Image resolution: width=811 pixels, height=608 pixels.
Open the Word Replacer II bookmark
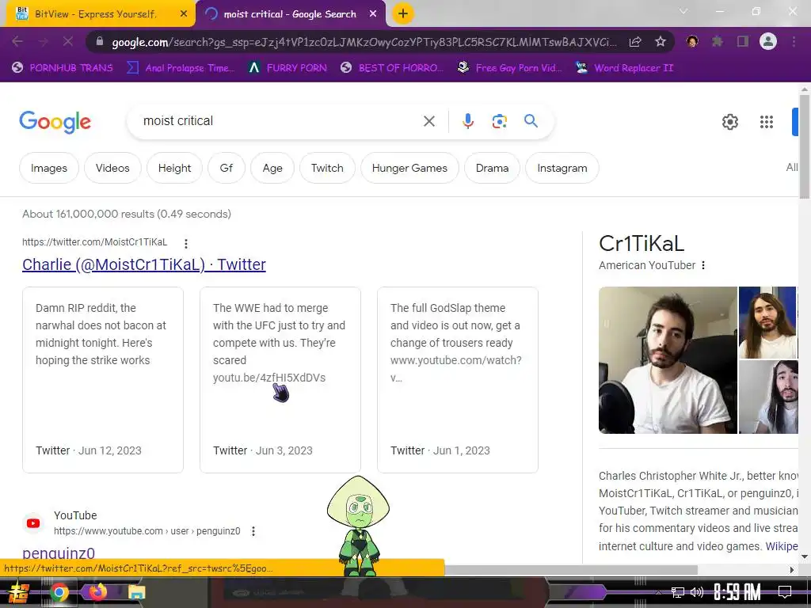(x=625, y=68)
